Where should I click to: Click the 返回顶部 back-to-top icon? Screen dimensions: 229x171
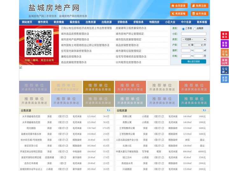click(225, 79)
